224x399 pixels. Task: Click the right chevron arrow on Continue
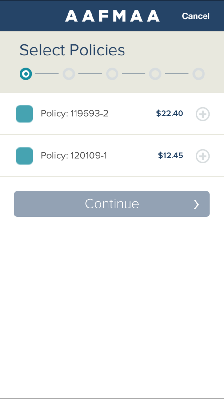(x=196, y=204)
